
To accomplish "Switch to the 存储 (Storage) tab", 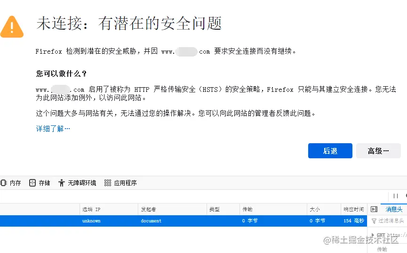I will (x=40, y=183).
